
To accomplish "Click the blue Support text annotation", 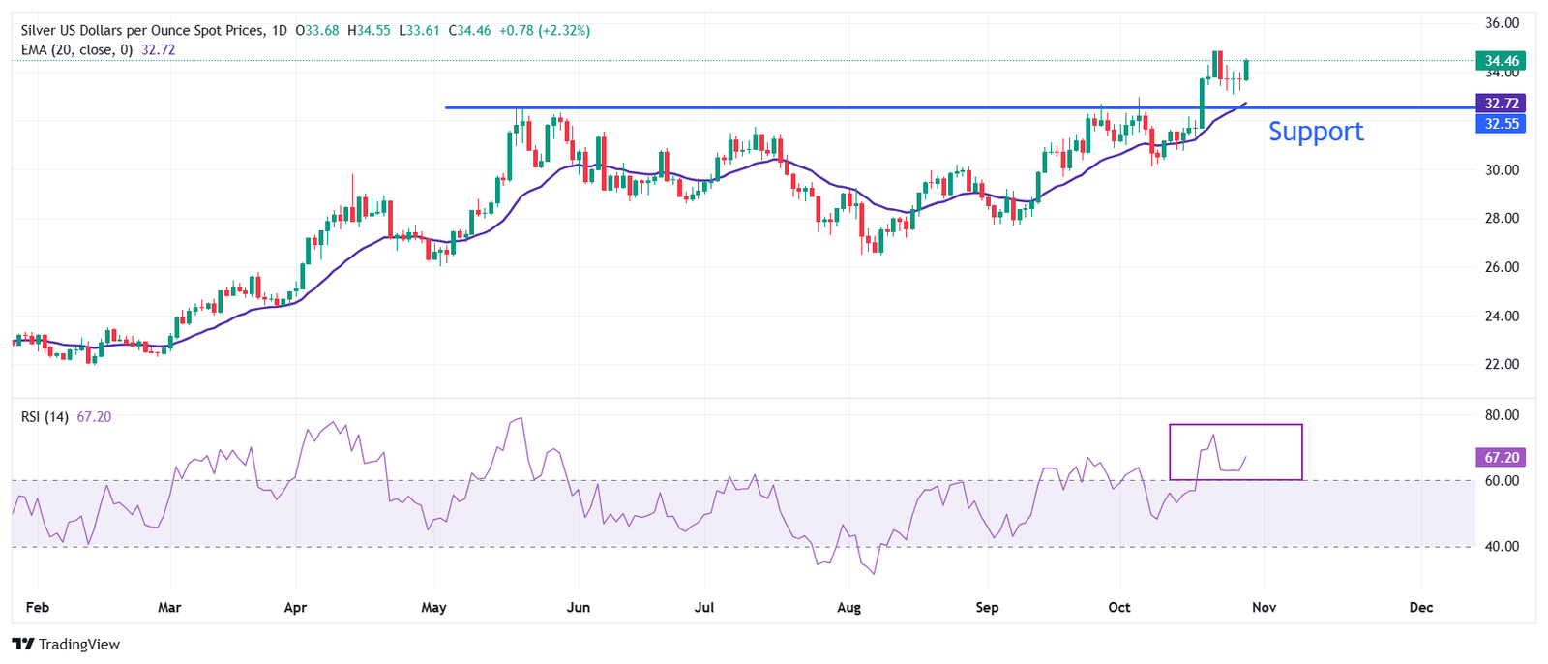I will pos(1315,132).
